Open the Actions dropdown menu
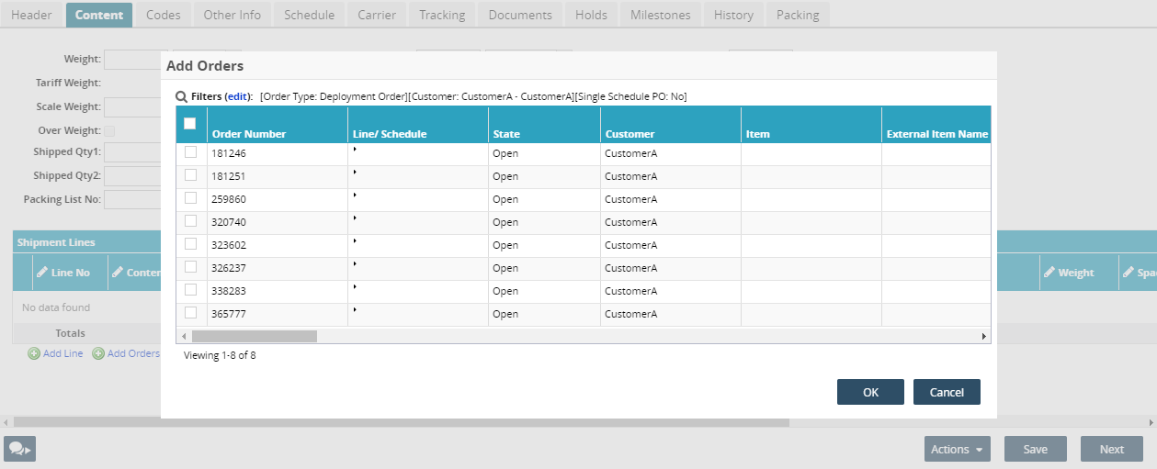 pos(957,449)
